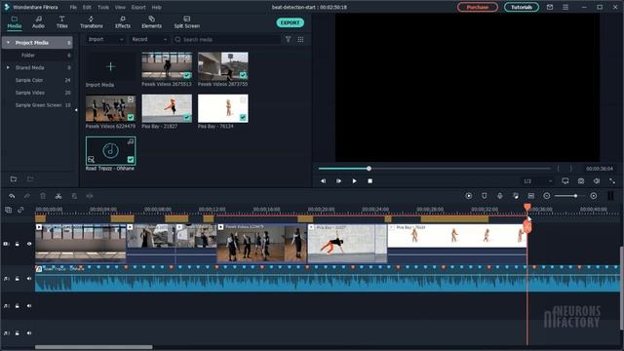This screenshot has height=351, width=624.
Task: Click the preview playback progress slider handle
Action: [369, 169]
